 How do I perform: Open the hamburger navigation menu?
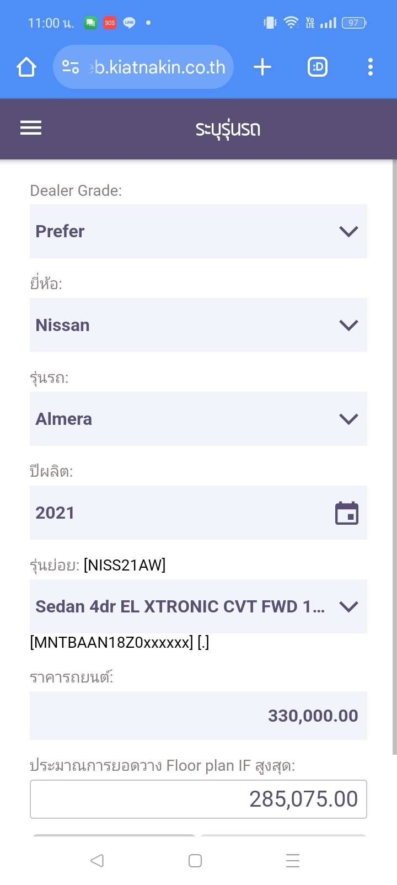31,128
